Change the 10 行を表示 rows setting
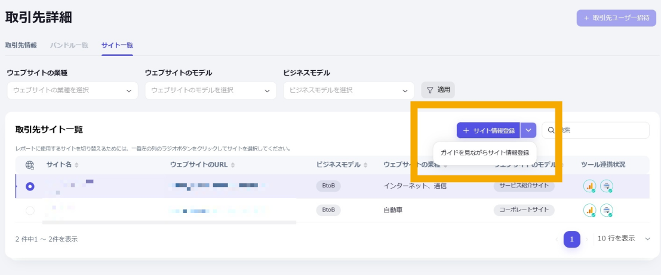The image size is (661, 275). pyautogui.click(x=624, y=239)
